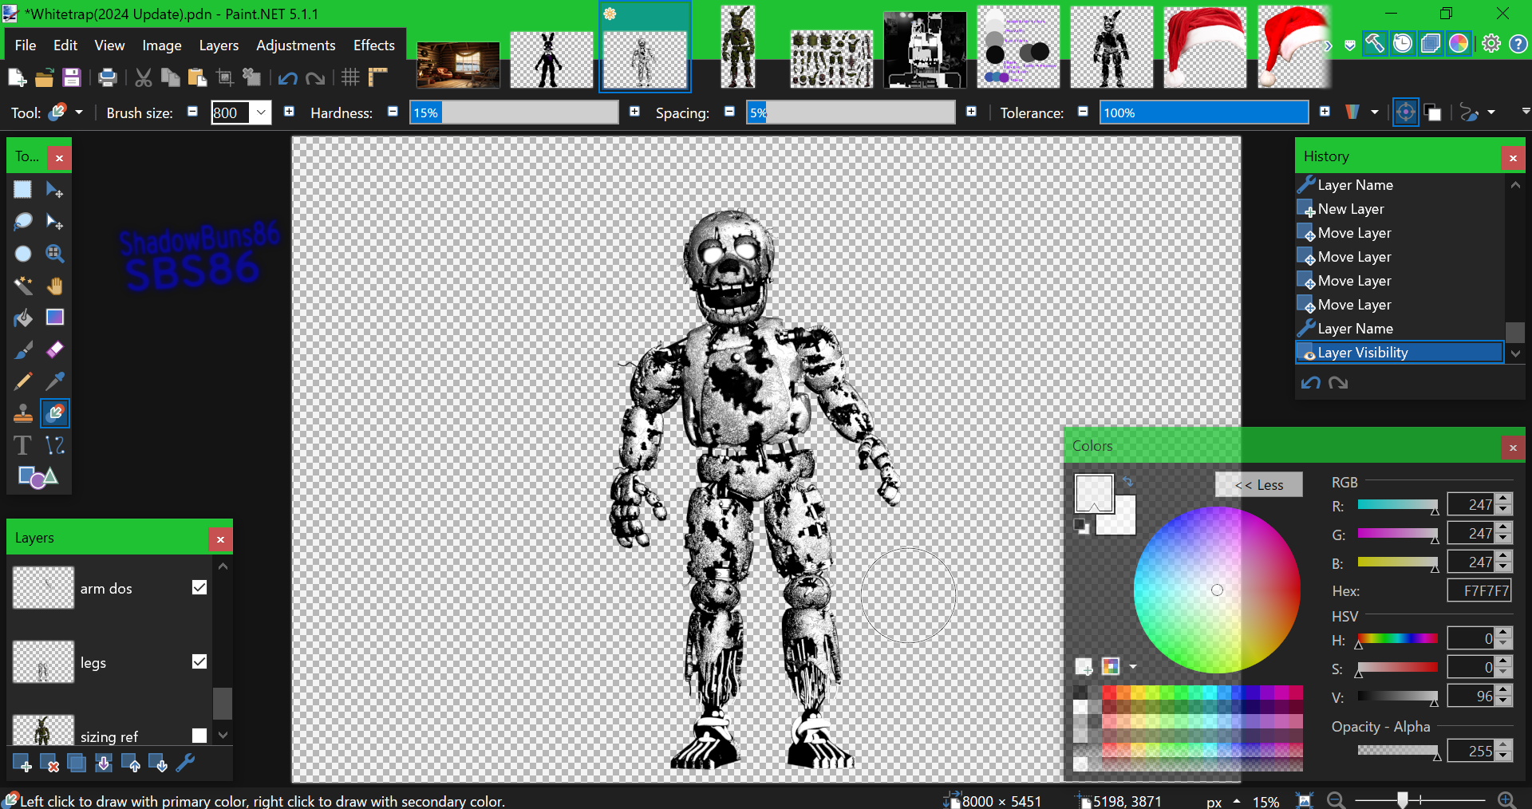Toggle the pixel grid icon
Image resolution: width=1532 pixels, height=809 pixels.
(x=350, y=77)
